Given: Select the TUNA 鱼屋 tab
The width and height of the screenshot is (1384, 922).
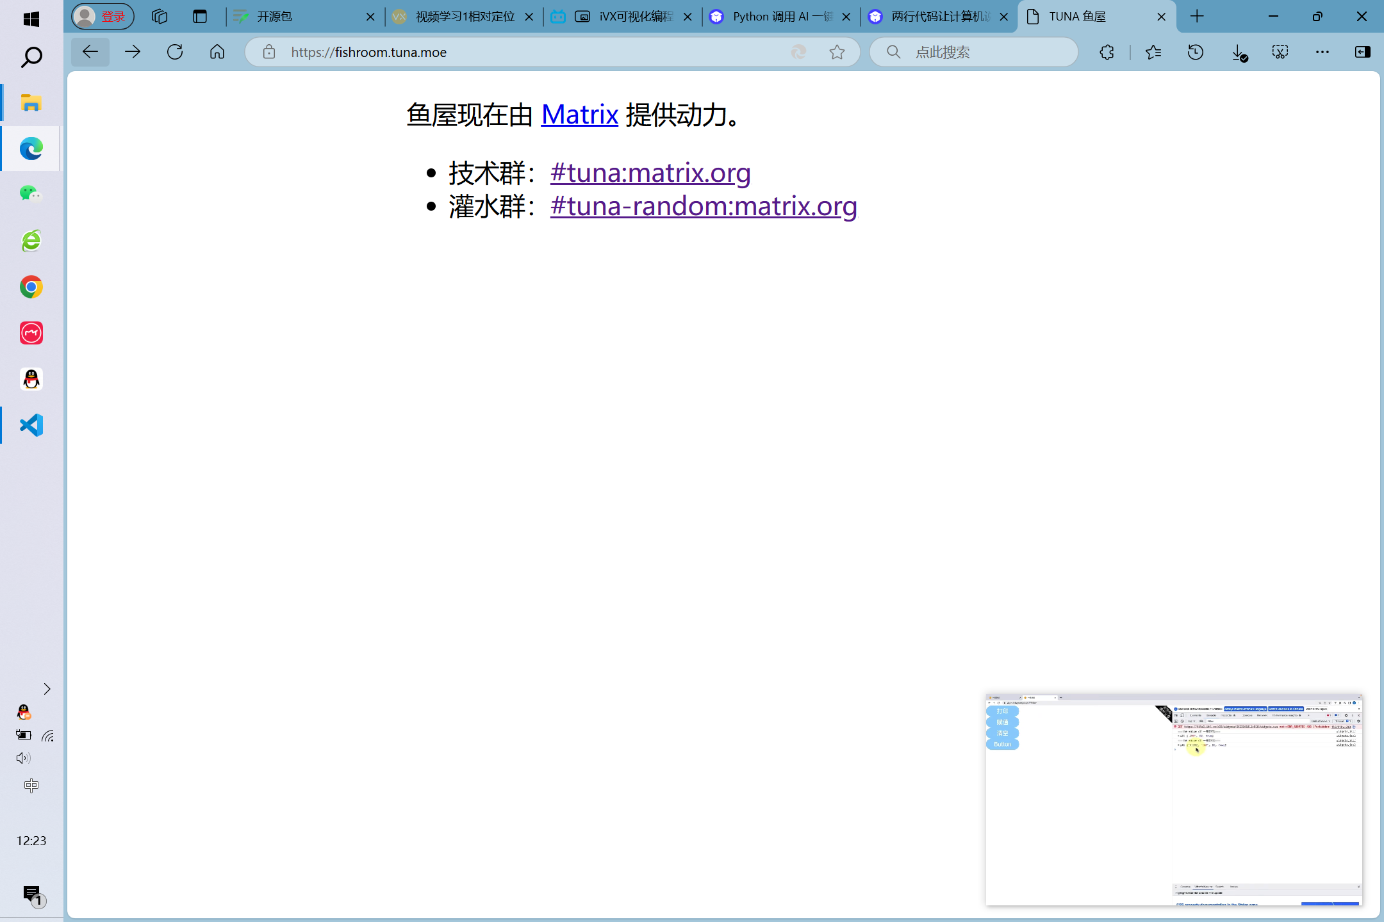Looking at the screenshot, I should pyautogui.click(x=1097, y=17).
